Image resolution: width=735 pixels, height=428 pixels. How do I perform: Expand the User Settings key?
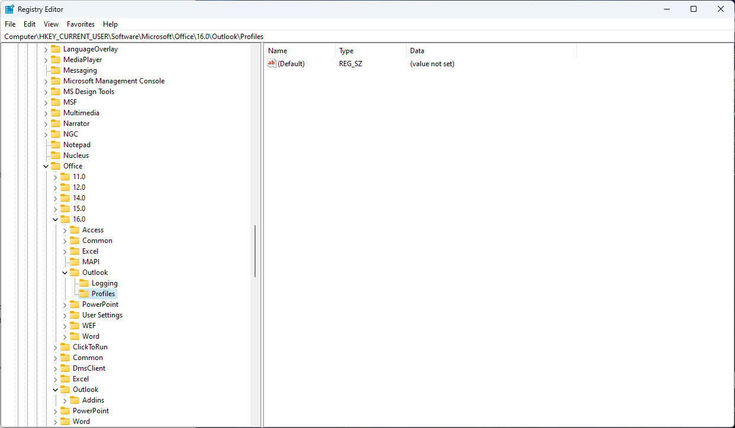(x=65, y=315)
